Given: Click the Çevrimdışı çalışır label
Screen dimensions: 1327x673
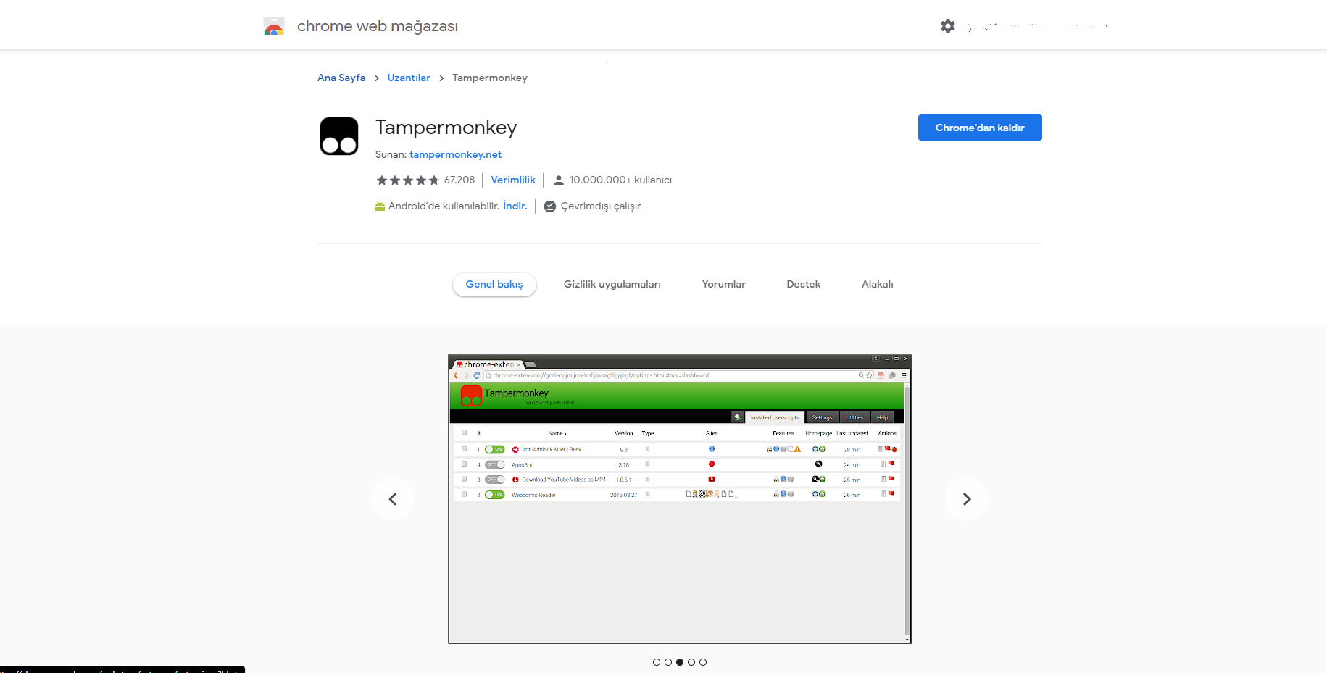Looking at the screenshot, I should (601, 206).
